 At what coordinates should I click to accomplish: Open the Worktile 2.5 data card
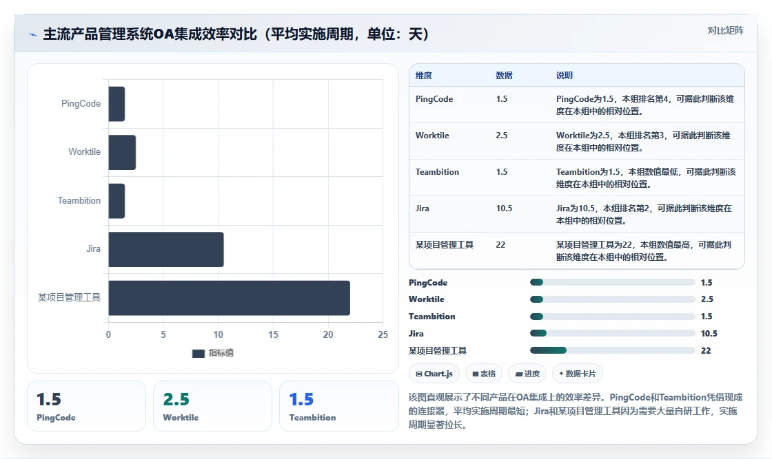pos(213,406)
